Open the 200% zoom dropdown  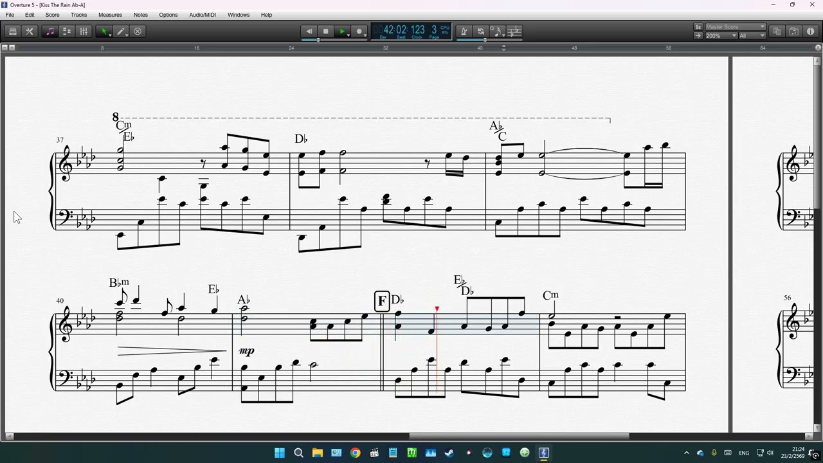coord(721,36)
